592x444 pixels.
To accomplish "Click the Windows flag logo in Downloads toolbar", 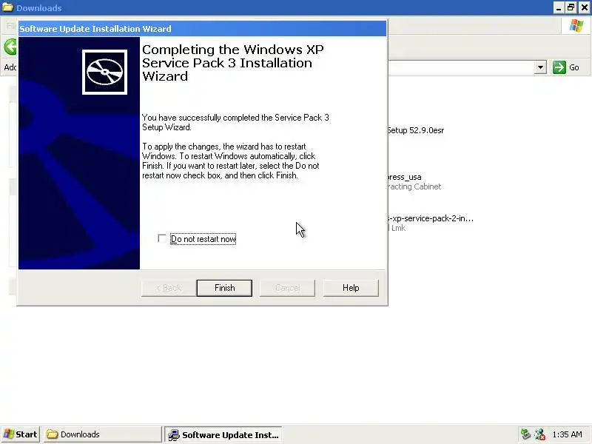I will coord(576,26).
